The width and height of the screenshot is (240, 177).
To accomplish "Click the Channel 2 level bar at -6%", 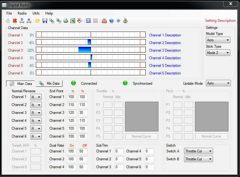I will (x=91, y=42).
